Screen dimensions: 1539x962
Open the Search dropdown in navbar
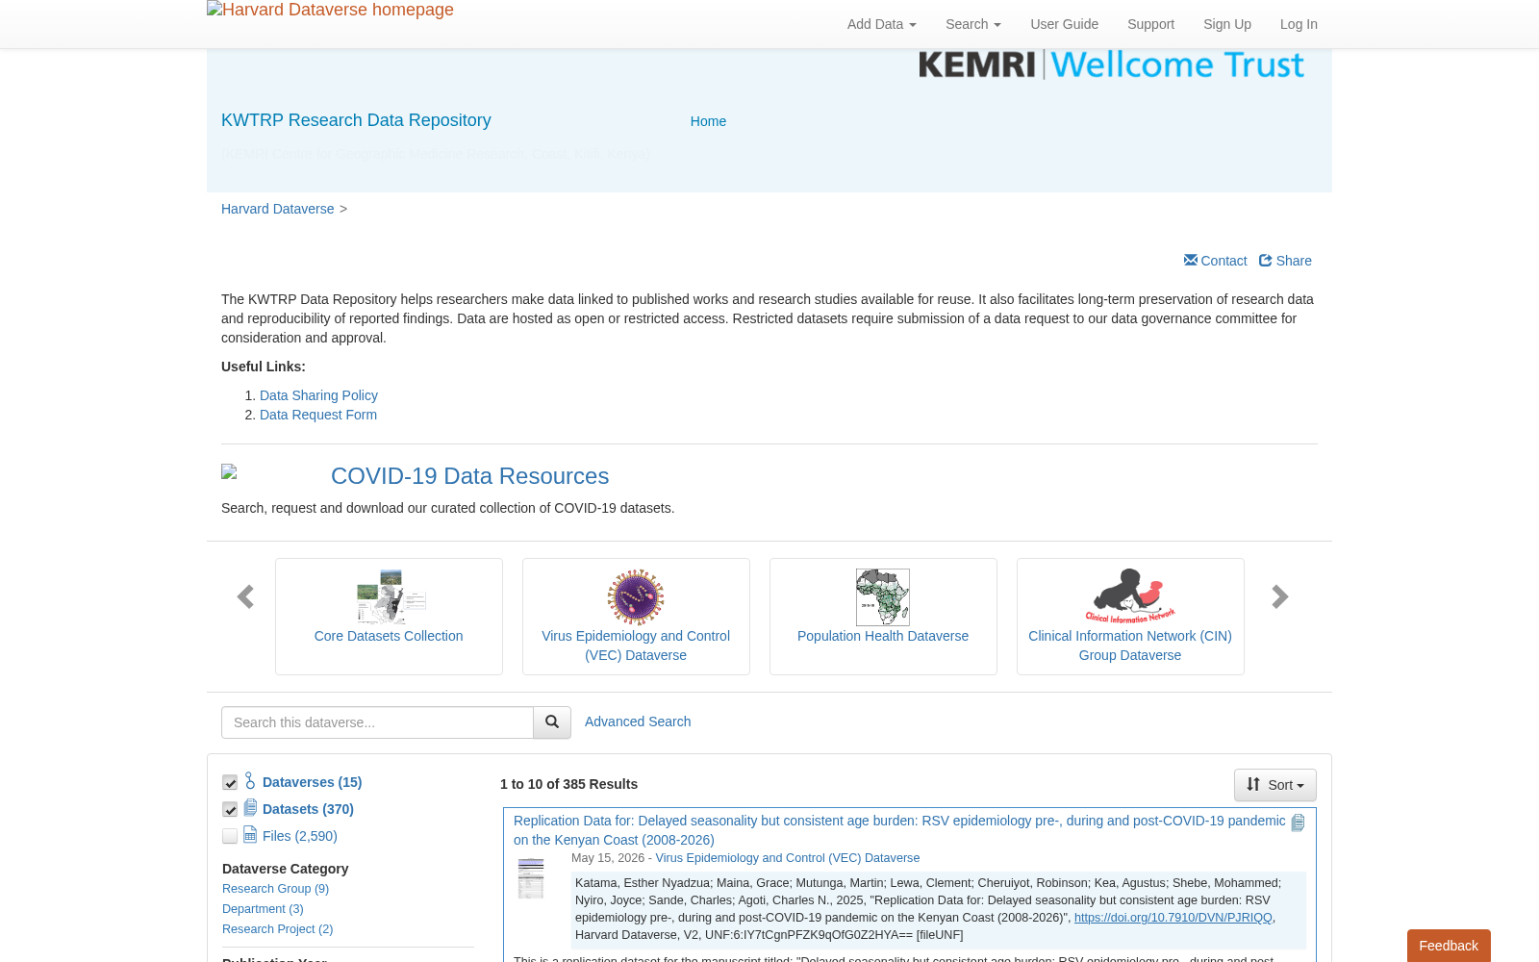pyautogui.click(x=972, y=24)
